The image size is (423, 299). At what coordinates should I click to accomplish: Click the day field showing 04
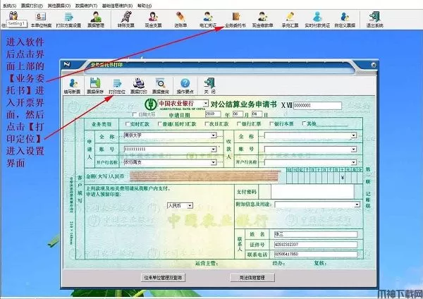pos(257,114)
